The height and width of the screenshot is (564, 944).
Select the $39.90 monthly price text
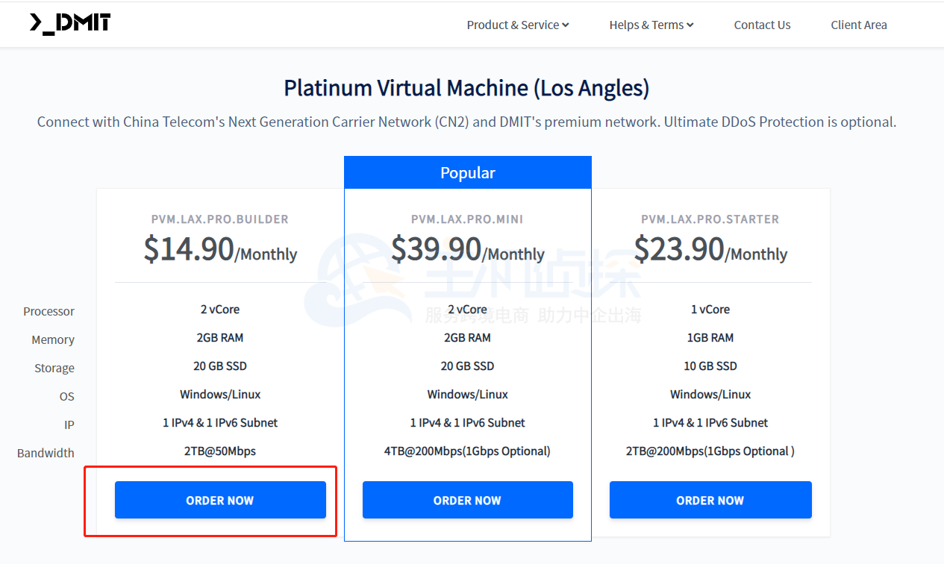[x=467, y=250]
